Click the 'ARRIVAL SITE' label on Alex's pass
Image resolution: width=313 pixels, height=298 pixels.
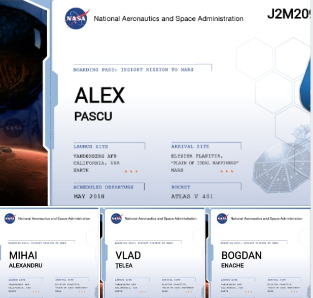pos(190,146)
